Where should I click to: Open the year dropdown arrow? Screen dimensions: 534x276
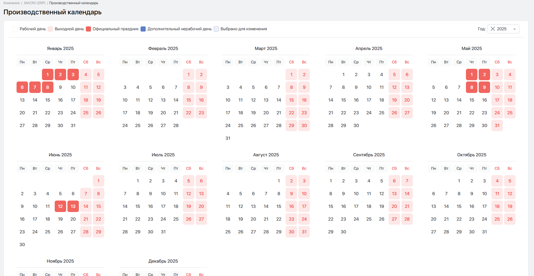(514, 29)
